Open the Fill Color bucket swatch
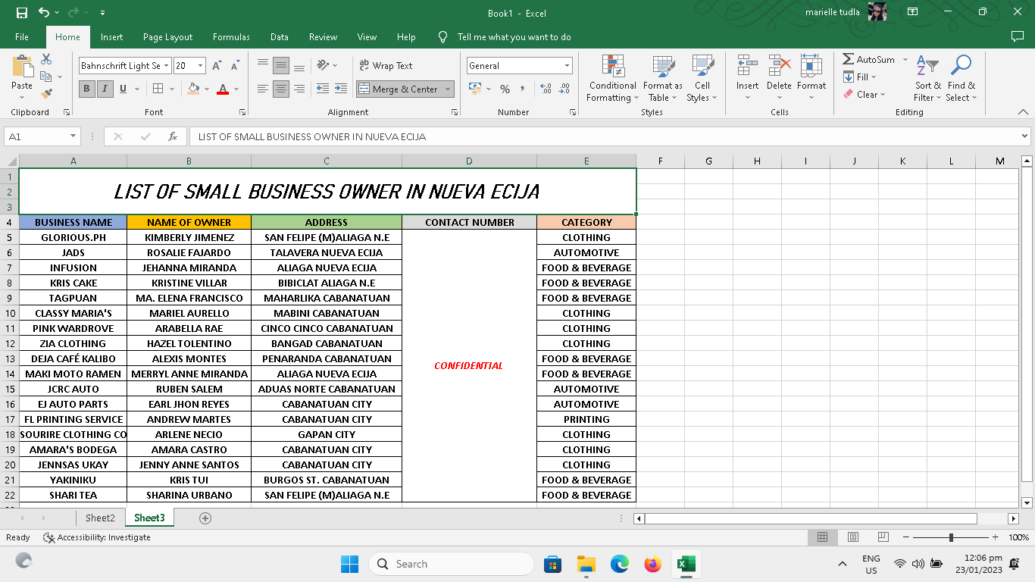Viewport: 1035px width, 582px height. [x=193, y=89]
